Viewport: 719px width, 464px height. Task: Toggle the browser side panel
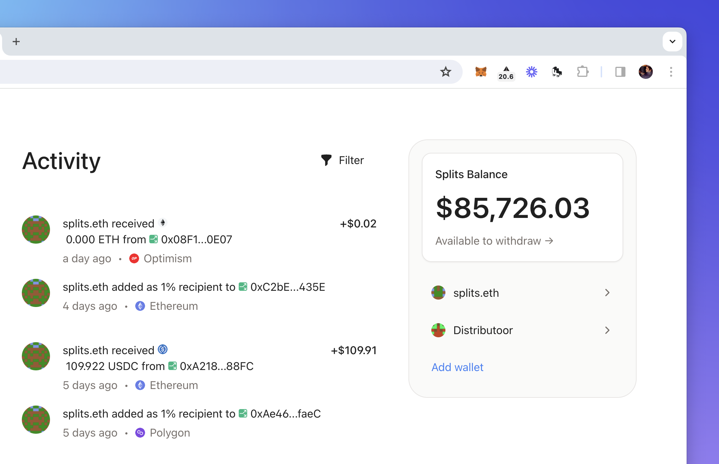coord(620,72)
